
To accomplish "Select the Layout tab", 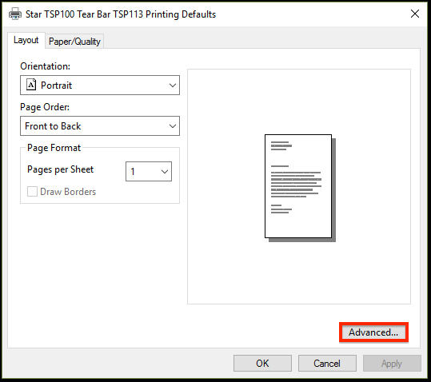I will (26, 40).
